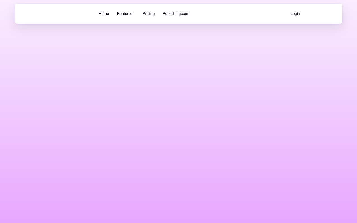This screenshot has height=223, width=357.
Task: Sign in via the Login link
Action: coord(295,14)
